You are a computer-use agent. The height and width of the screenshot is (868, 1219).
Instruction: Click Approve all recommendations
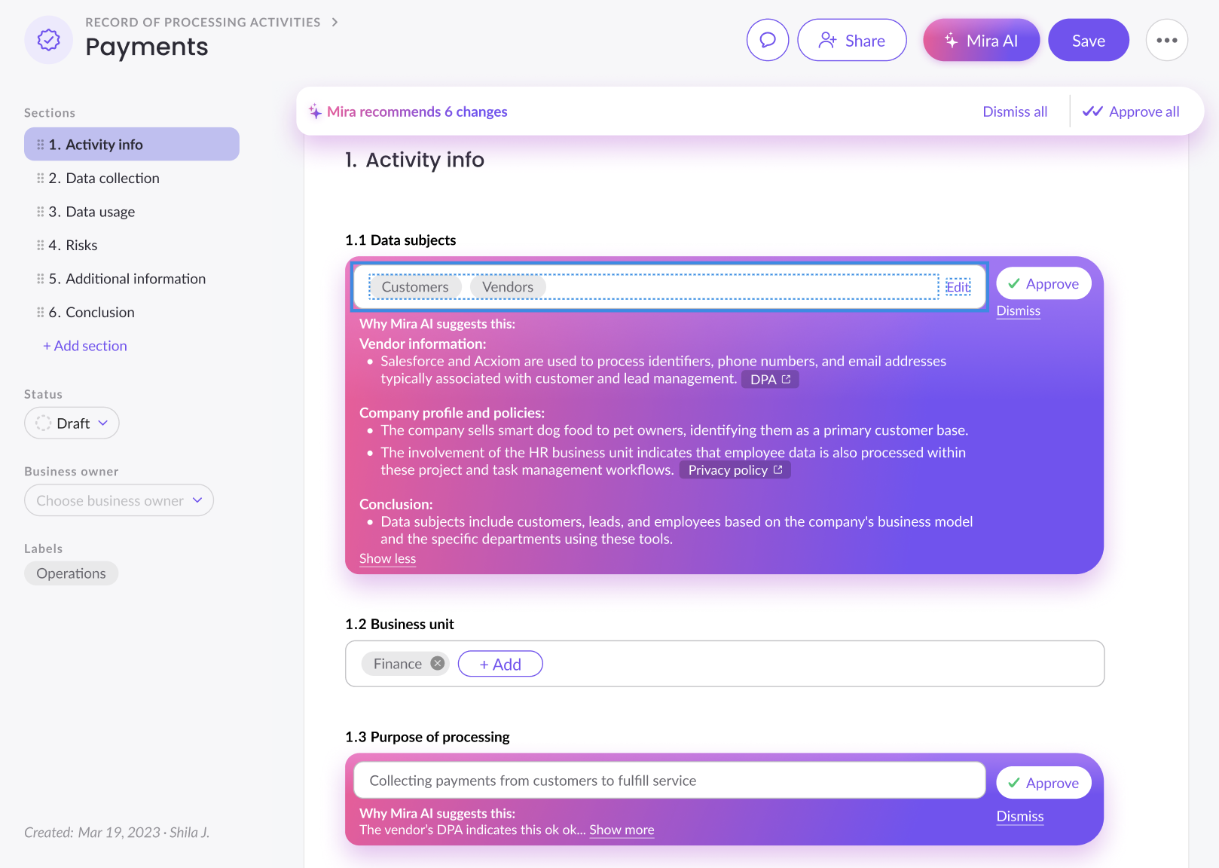pos(1131,112)
